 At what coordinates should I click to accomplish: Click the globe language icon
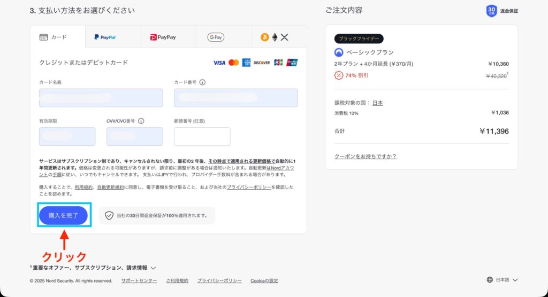[490, 280]
